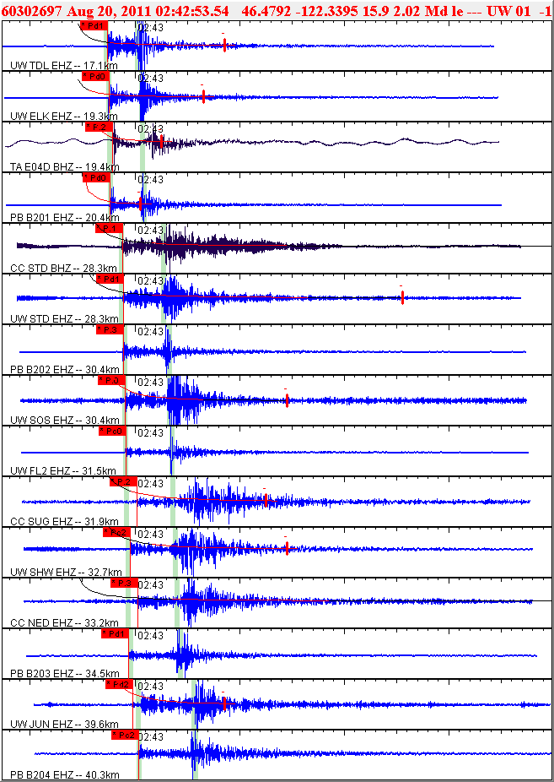The image size is (554, 782).
Task: Click the Pd2 pick flag on UW JUN trace
Action: [119, 684]
